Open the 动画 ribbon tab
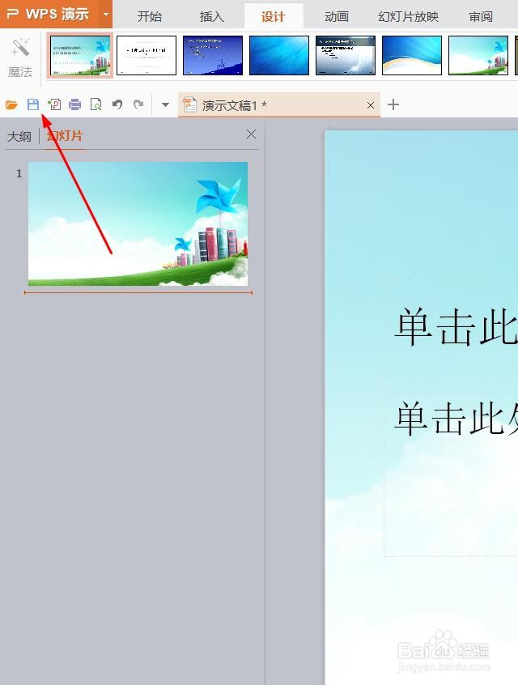This screenshot has width=518, height=685. pyautogui.click(x=337, y=17)
